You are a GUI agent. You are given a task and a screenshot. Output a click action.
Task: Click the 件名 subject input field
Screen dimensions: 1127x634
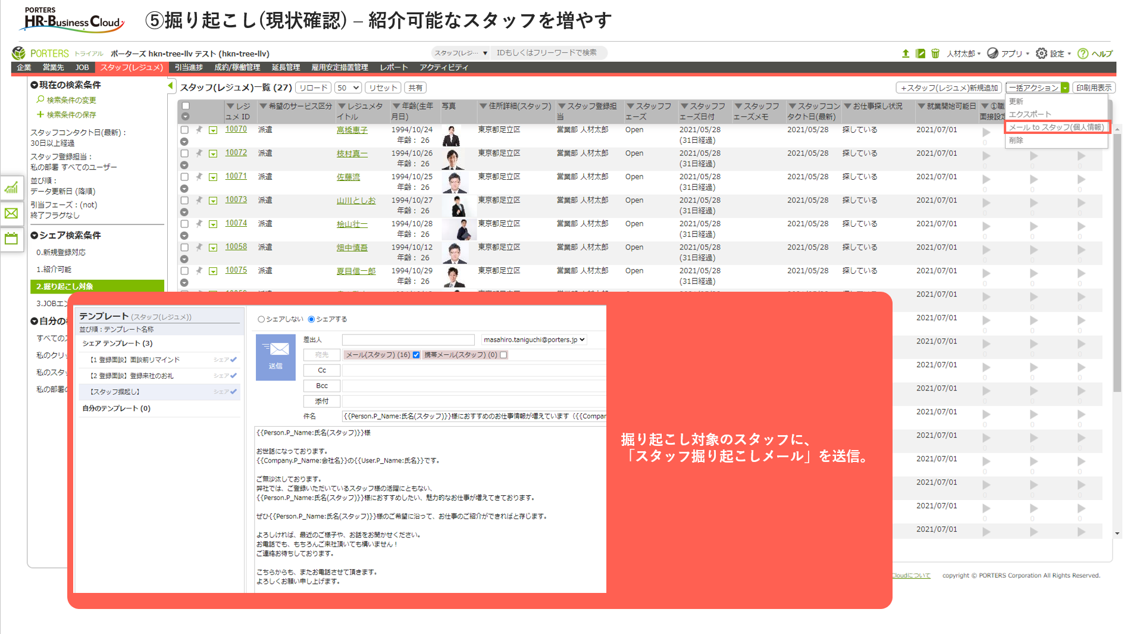[x=474, y=417]
